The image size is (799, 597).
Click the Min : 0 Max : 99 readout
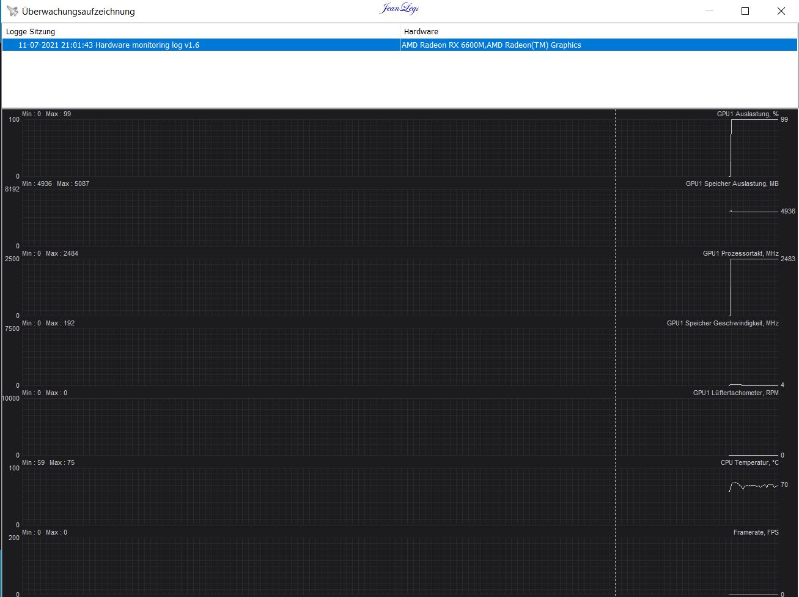[46, 114]
